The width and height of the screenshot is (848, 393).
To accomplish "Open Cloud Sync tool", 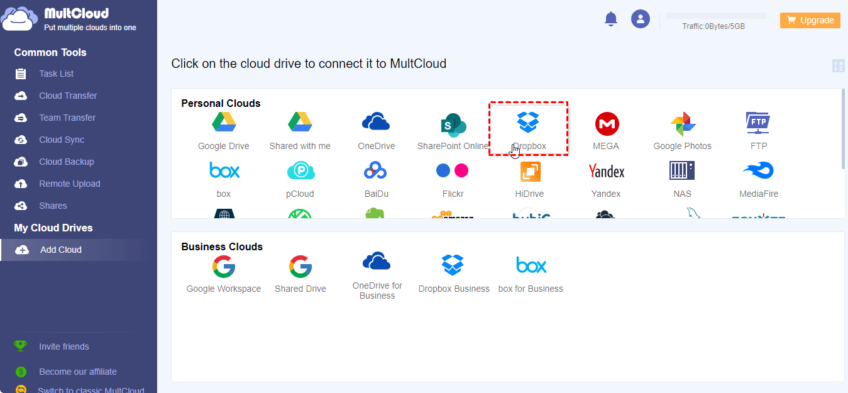I will tap(62, 140).
